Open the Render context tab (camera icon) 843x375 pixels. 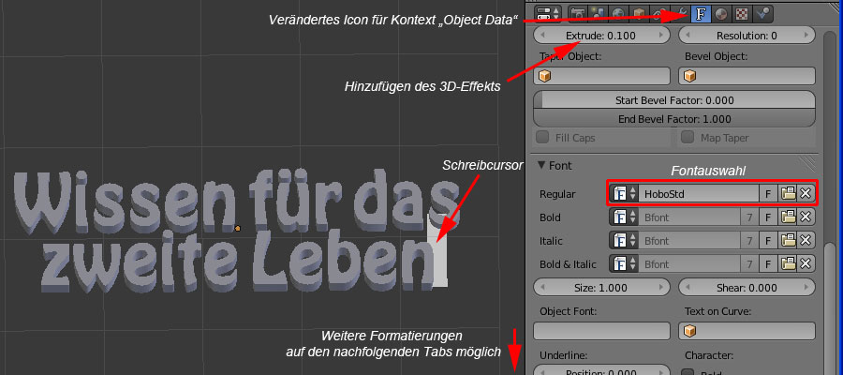point(577,14)
